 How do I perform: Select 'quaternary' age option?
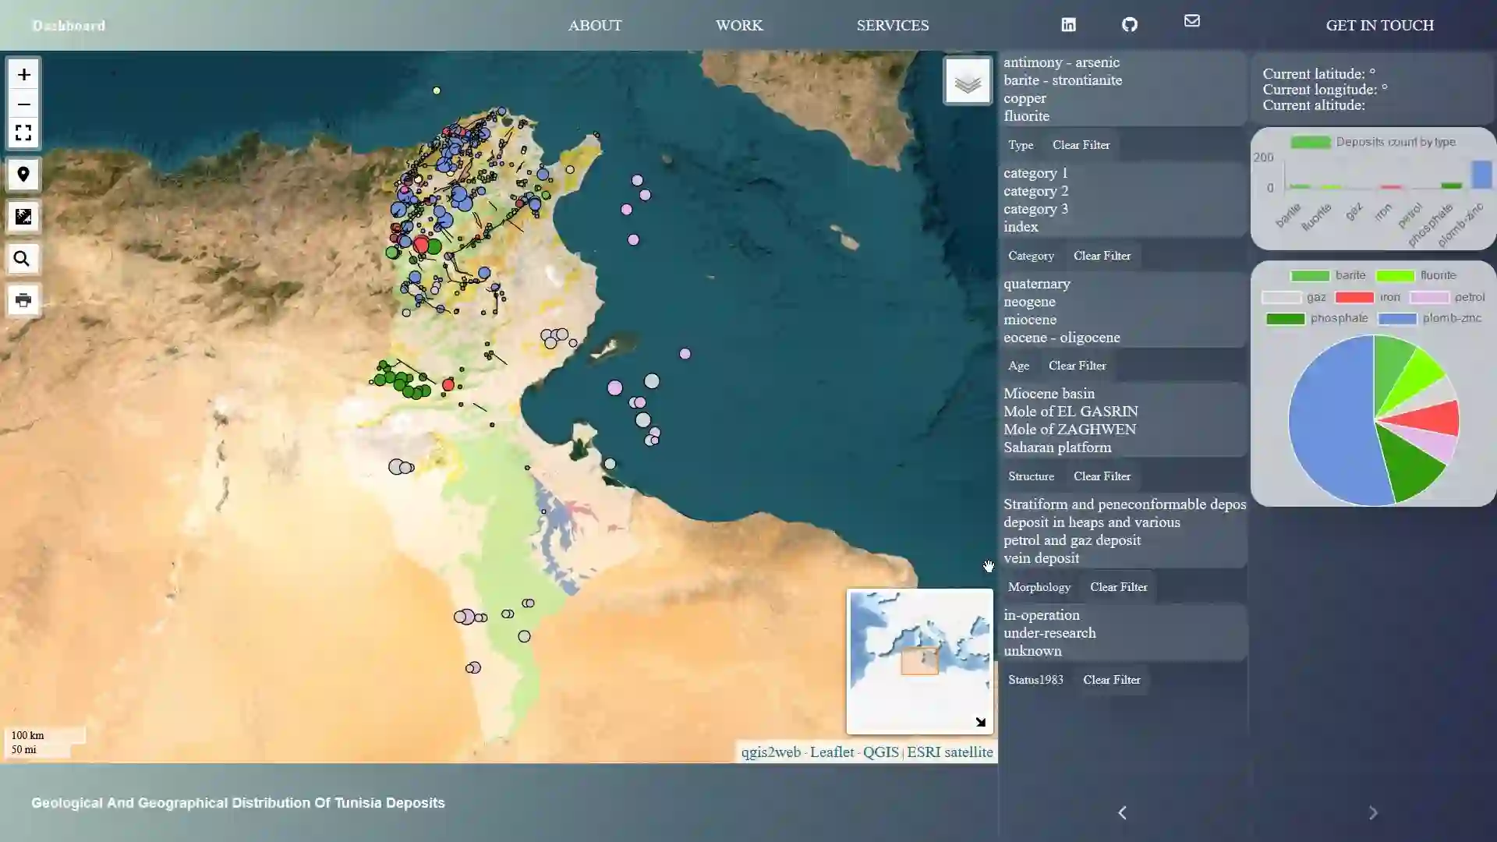1037,284
